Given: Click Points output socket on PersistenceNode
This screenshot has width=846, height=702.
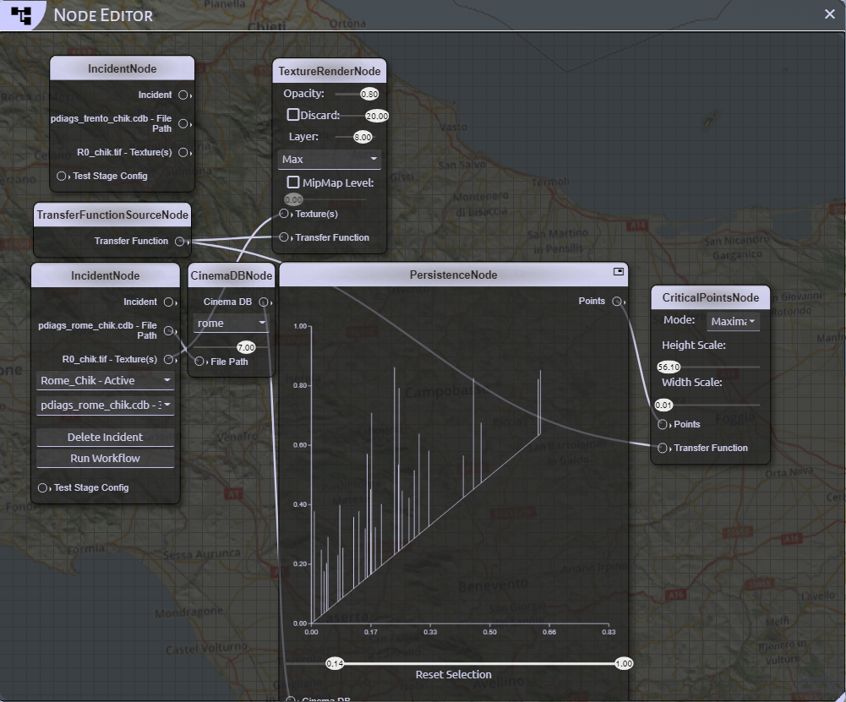Looking at the screenshot, I should (x=617, y=302).
